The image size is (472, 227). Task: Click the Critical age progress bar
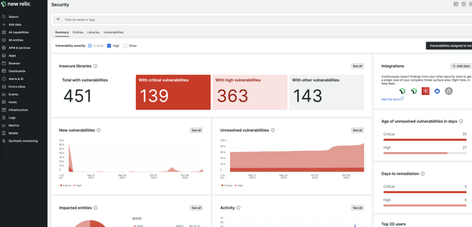[425, 140]
